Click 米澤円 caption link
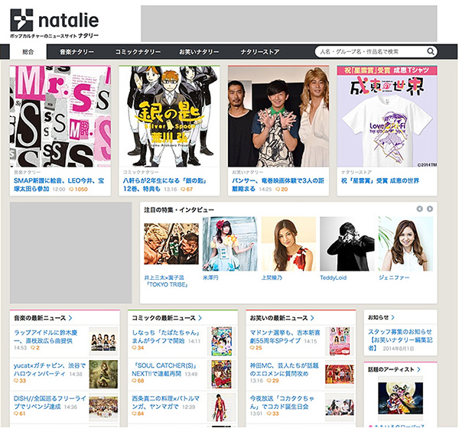This screenshot has width=459, height=435. [x=210, y=278]
